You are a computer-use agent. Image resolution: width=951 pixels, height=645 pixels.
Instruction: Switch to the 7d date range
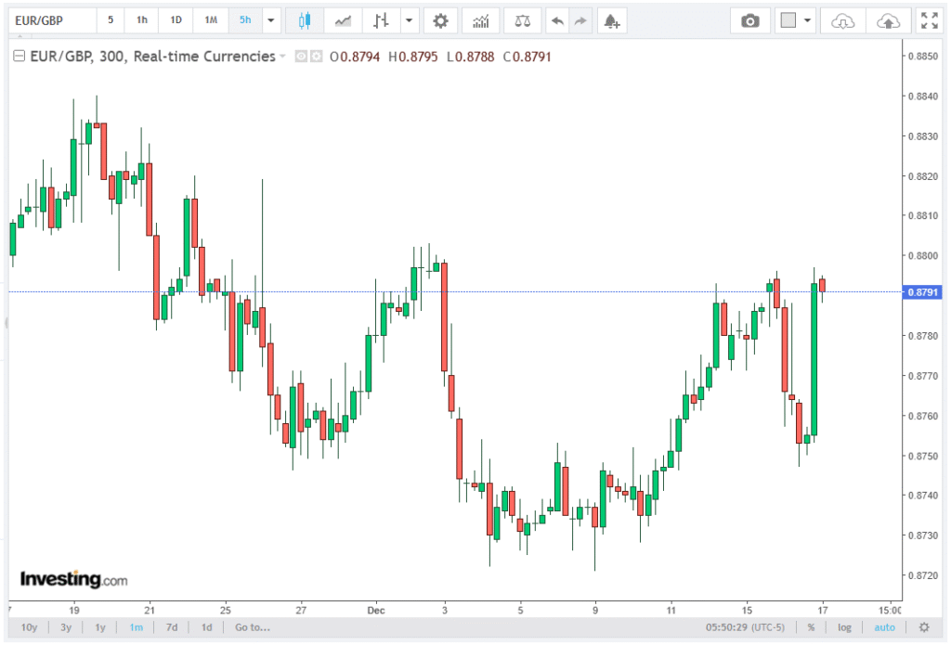click(172, 627)
